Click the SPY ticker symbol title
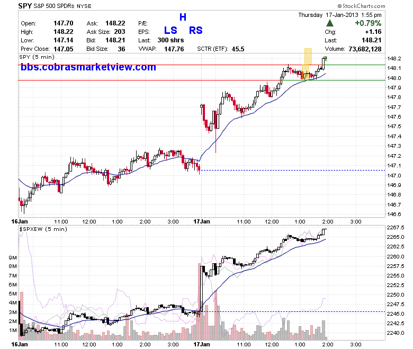This screenshot has width=413, height=349. [25, 5]
